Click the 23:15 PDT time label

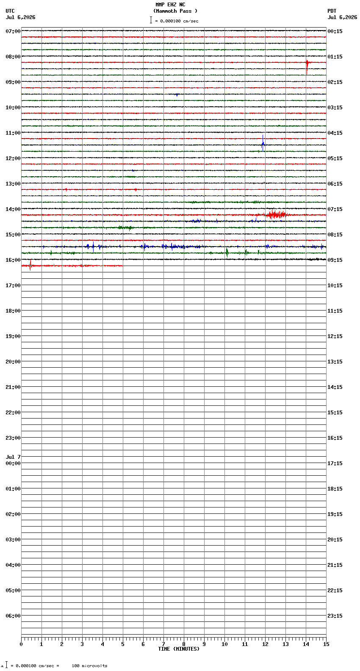(x=335, y=616)
